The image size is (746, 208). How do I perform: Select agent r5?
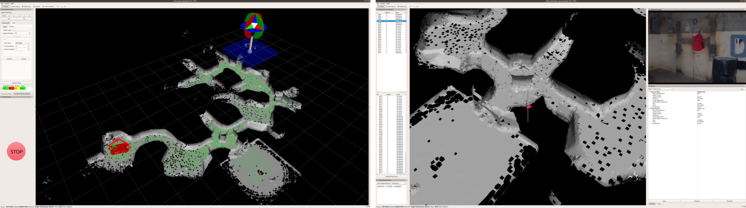click(x=24, y=16)
